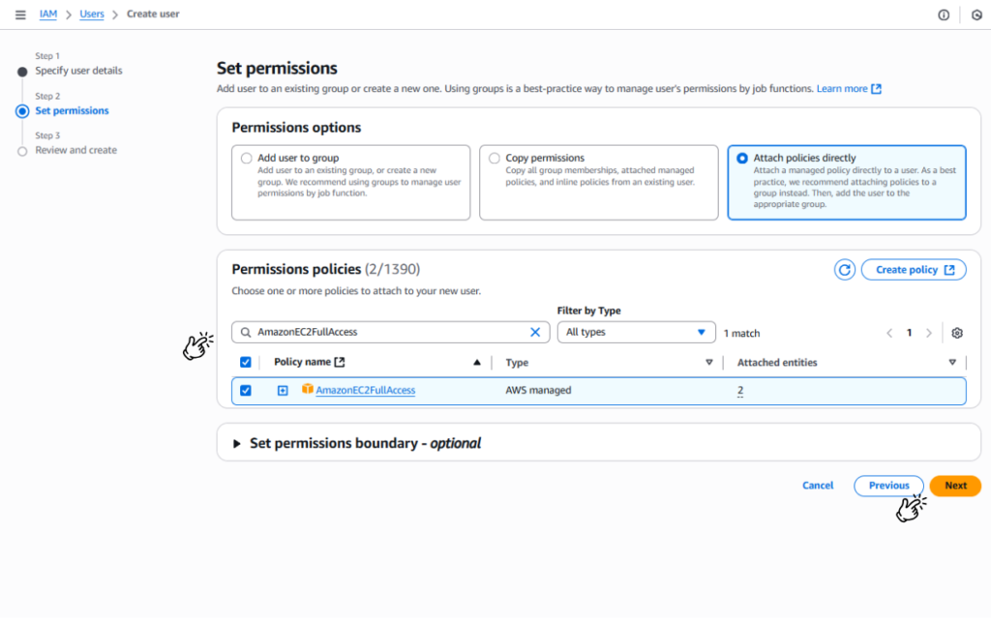
Task: Open the Filter by Type dropdown
Action: [x=636, y=332]
